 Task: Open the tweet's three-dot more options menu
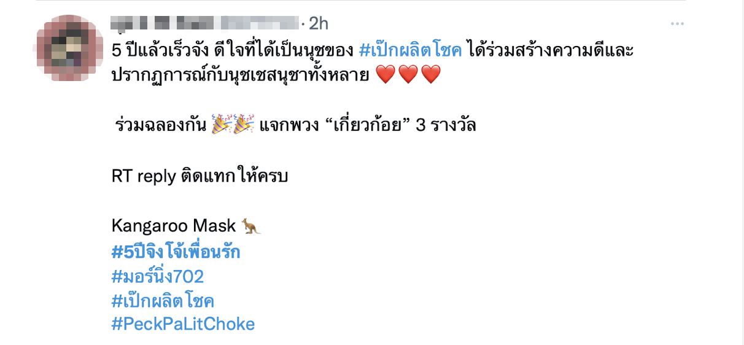pyautogui.click(x=677, y=24)
